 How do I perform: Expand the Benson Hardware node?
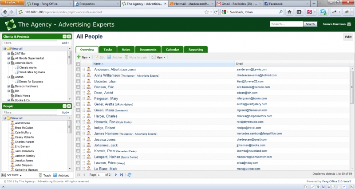(8, 86)
